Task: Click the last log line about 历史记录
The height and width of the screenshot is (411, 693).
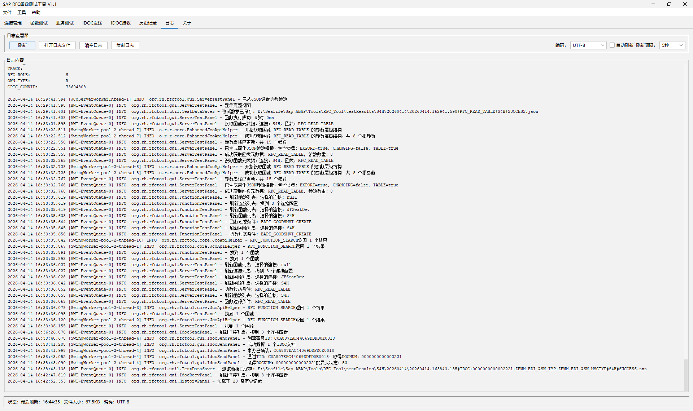Action: [x=135, y=381]
